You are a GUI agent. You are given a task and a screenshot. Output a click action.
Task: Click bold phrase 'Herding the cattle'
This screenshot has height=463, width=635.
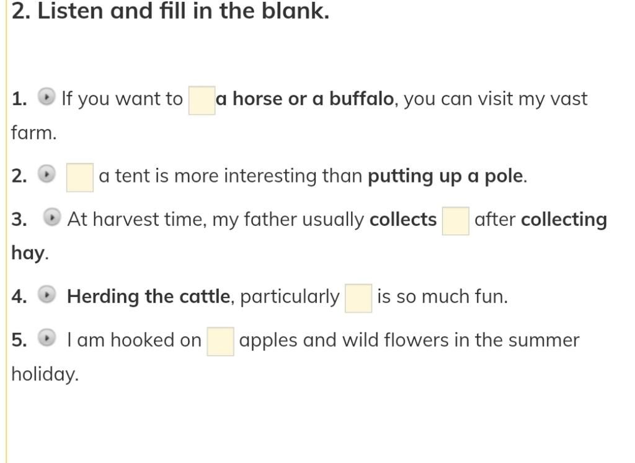(149, 296)
